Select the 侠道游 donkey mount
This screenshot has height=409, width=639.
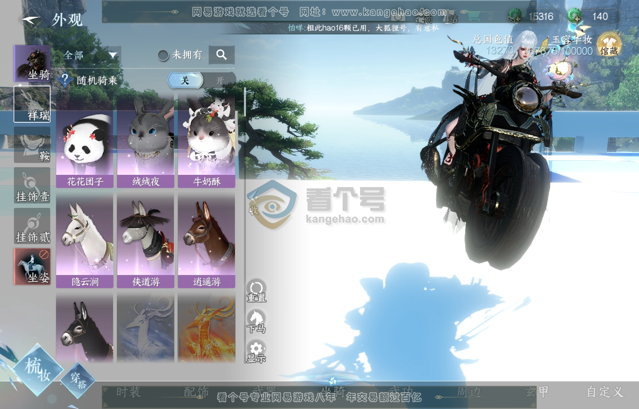pyautogui.click(x=145, y=241)
